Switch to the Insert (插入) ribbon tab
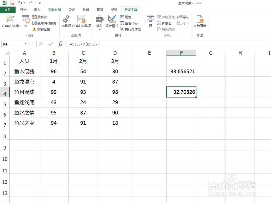The height and width of the screenshot is (203, 271). coord(37,10)
